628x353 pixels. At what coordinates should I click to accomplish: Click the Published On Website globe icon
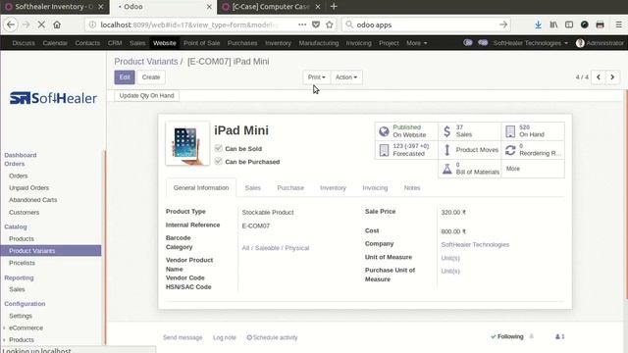pos(384,131)
